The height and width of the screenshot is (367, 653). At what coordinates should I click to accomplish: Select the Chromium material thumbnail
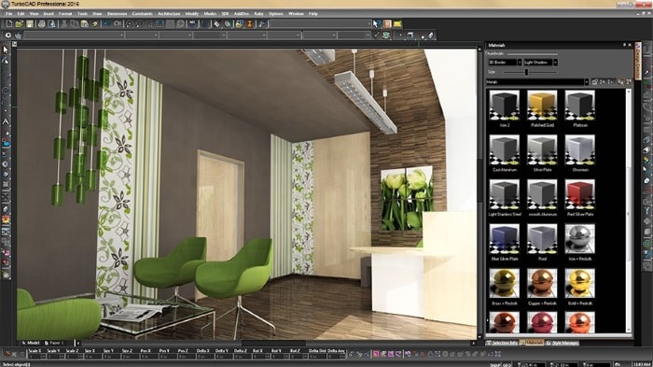579,149
